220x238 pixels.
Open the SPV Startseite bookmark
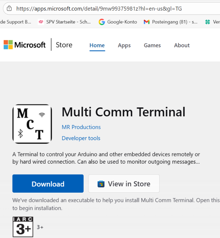(x=64, y=22)
